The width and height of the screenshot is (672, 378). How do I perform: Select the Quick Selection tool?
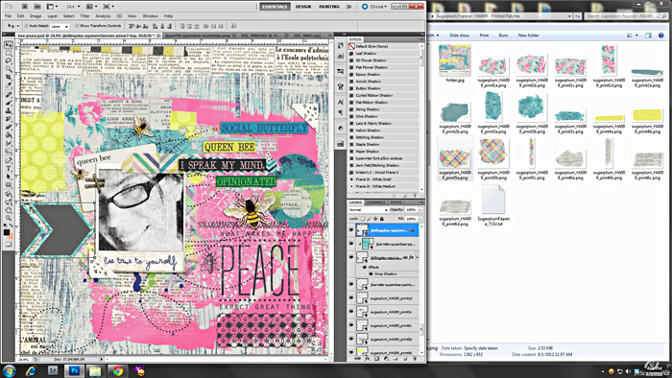click(x=9, y=69)
